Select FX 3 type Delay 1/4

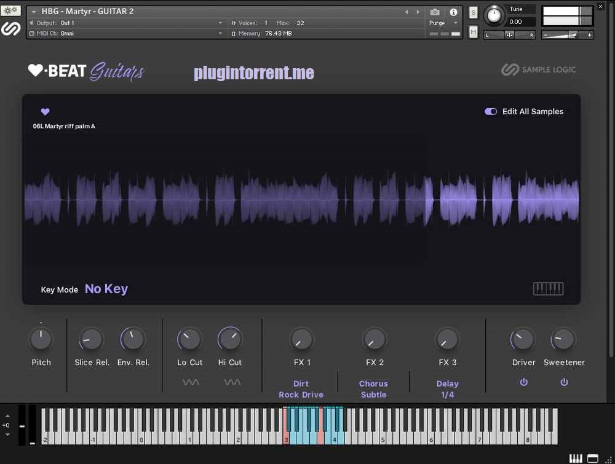(448, 389)
